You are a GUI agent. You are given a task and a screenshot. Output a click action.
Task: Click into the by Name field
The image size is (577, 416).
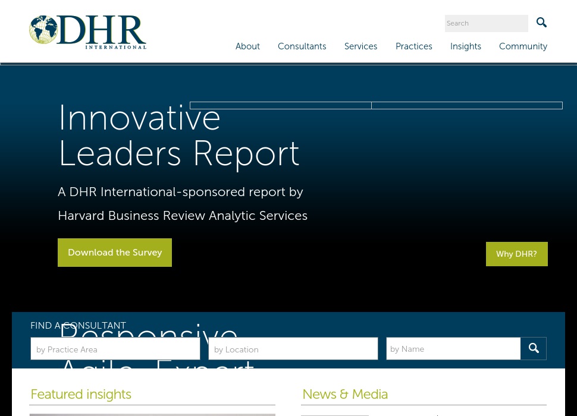[453, 349]
